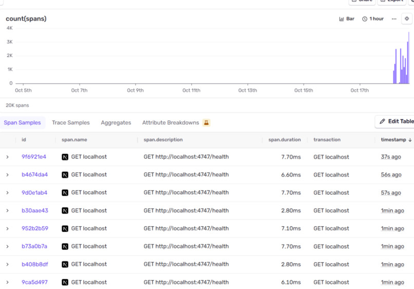Screen dimensions: 414x289
Task: Click the Next.js icon in the b73a0b7a row
Action: 65,246
